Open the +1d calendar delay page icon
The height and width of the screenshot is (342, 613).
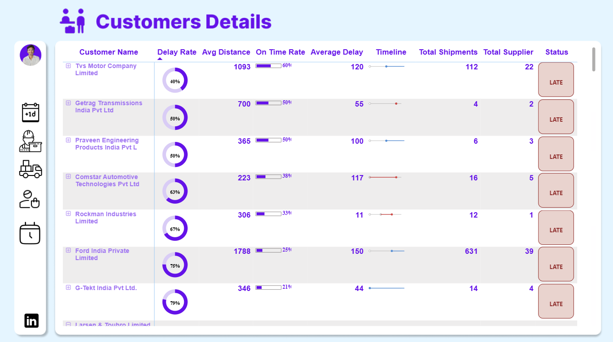tap(31, 112)
